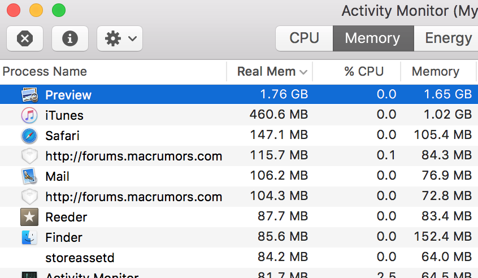Click iTunes' 460.6 MB real memory value

click(x=279, y=115)
